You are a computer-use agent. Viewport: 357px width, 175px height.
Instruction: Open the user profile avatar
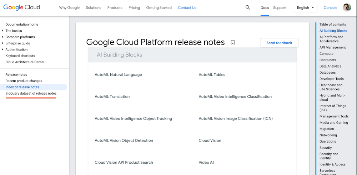point(347,7)
